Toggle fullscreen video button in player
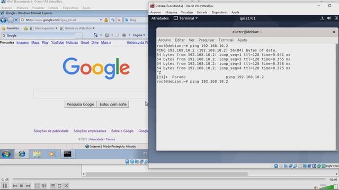The image size is (339, 190). point(37,186)
